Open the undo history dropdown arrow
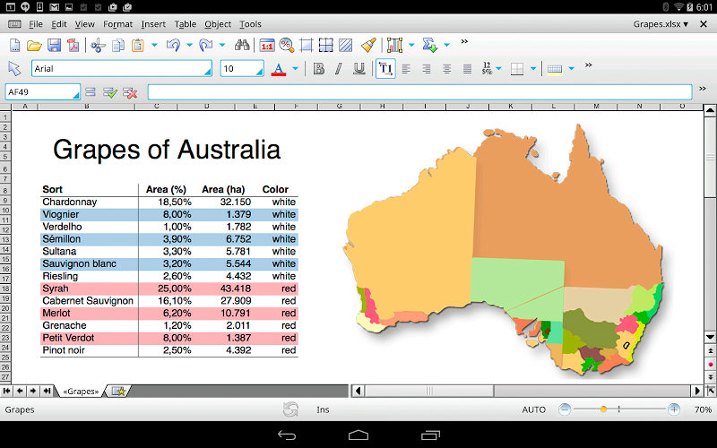The width and height of the screenshot is (717, 448). 189,45
